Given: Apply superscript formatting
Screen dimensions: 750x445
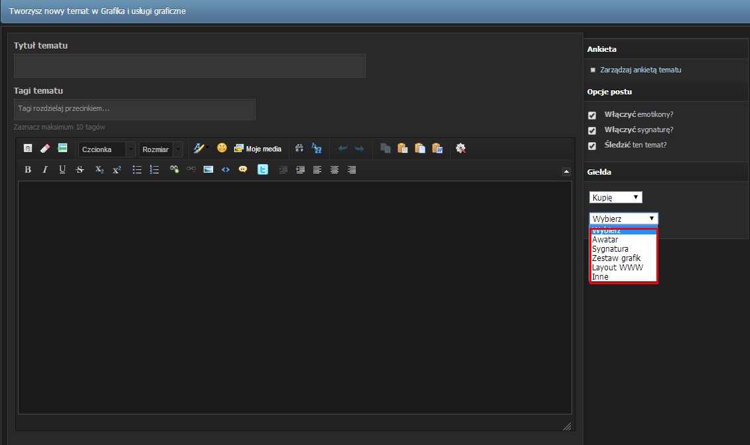Looking at the screenshot, I should pyautogui.click(x=117, y=169).
